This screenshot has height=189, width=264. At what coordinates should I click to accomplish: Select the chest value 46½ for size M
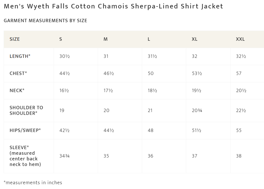pos(109,73)
